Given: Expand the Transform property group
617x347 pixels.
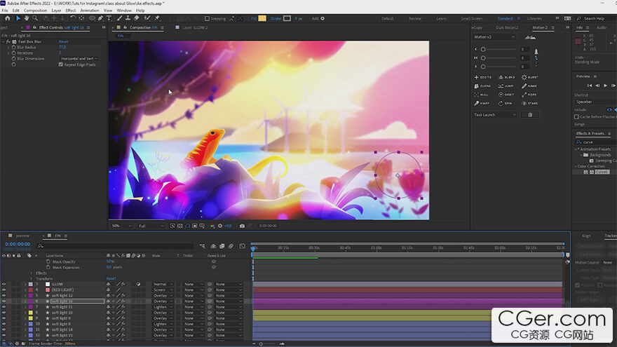Looking at the screenshot, I should click(32, 278).
